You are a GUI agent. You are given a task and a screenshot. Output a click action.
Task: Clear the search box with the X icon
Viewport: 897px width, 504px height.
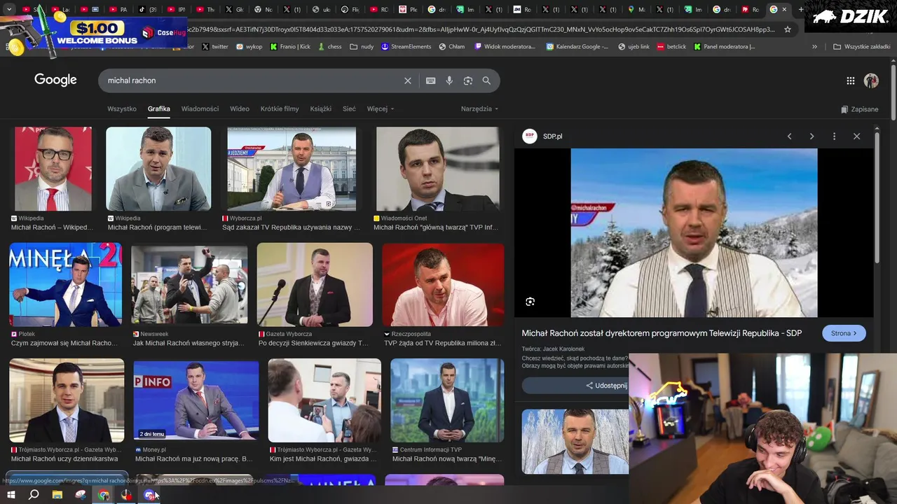(x=407, y=80)
